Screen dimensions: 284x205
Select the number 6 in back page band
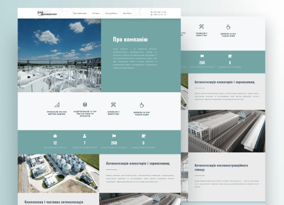pyautogui.click(x=230, y=63)
